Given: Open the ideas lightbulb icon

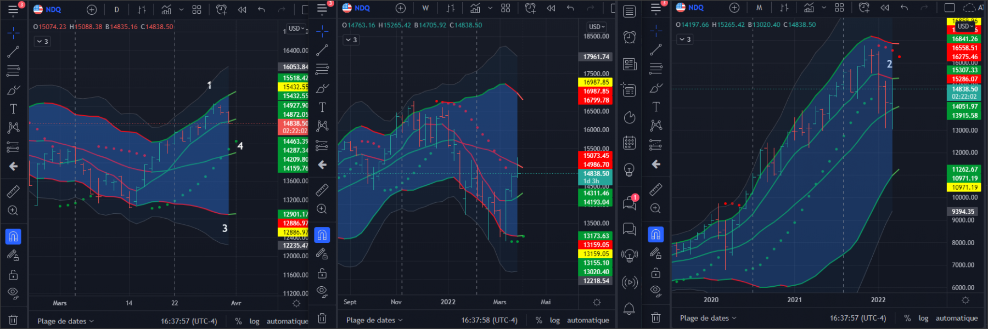Looking at the screenshot, I should [x=630, y=170].
